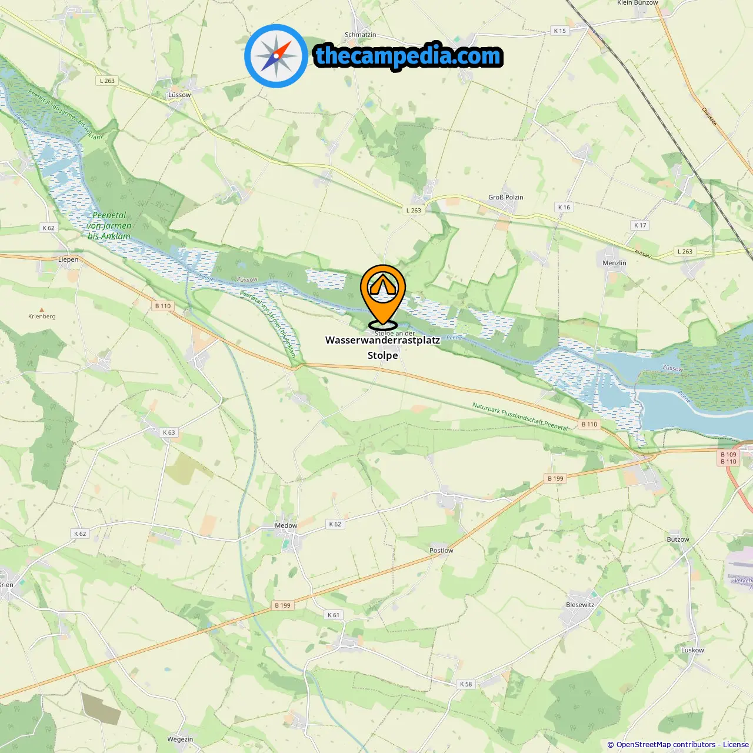The width and height of the screenshot is (753, 753).
Task: Click the B 109 B 110 road shield
Action: pos(728,458)
